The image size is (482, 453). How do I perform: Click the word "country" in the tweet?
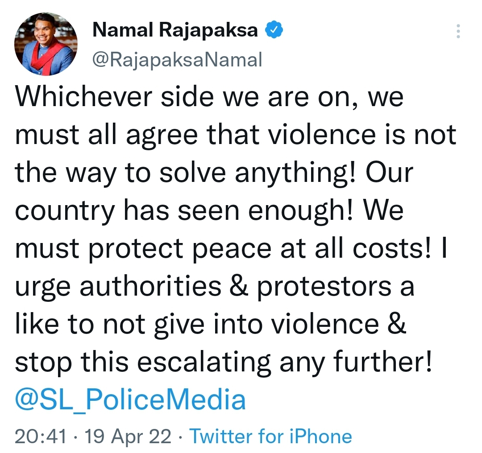(65, 211)
